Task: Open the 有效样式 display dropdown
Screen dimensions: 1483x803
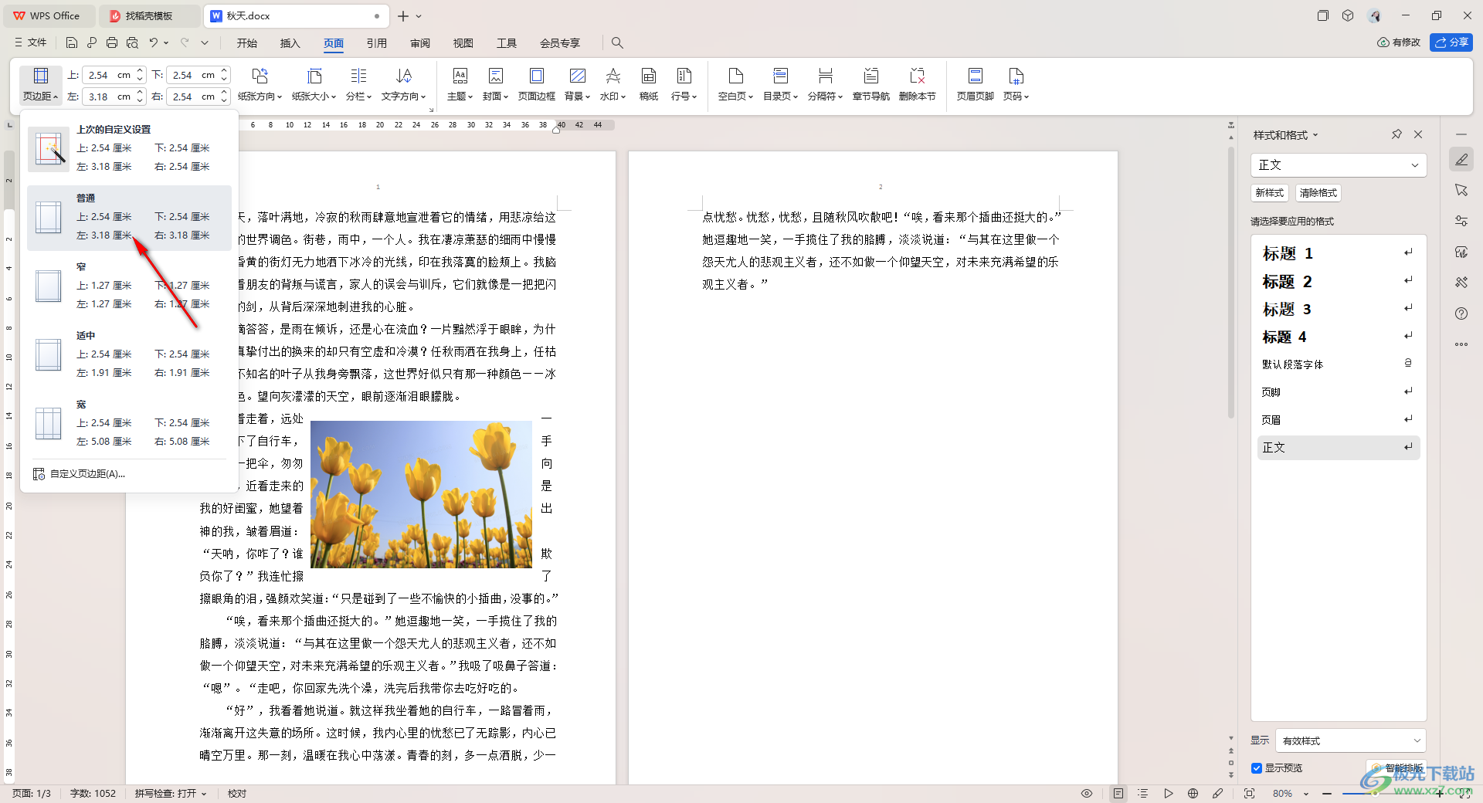Action: (1351, 740)
